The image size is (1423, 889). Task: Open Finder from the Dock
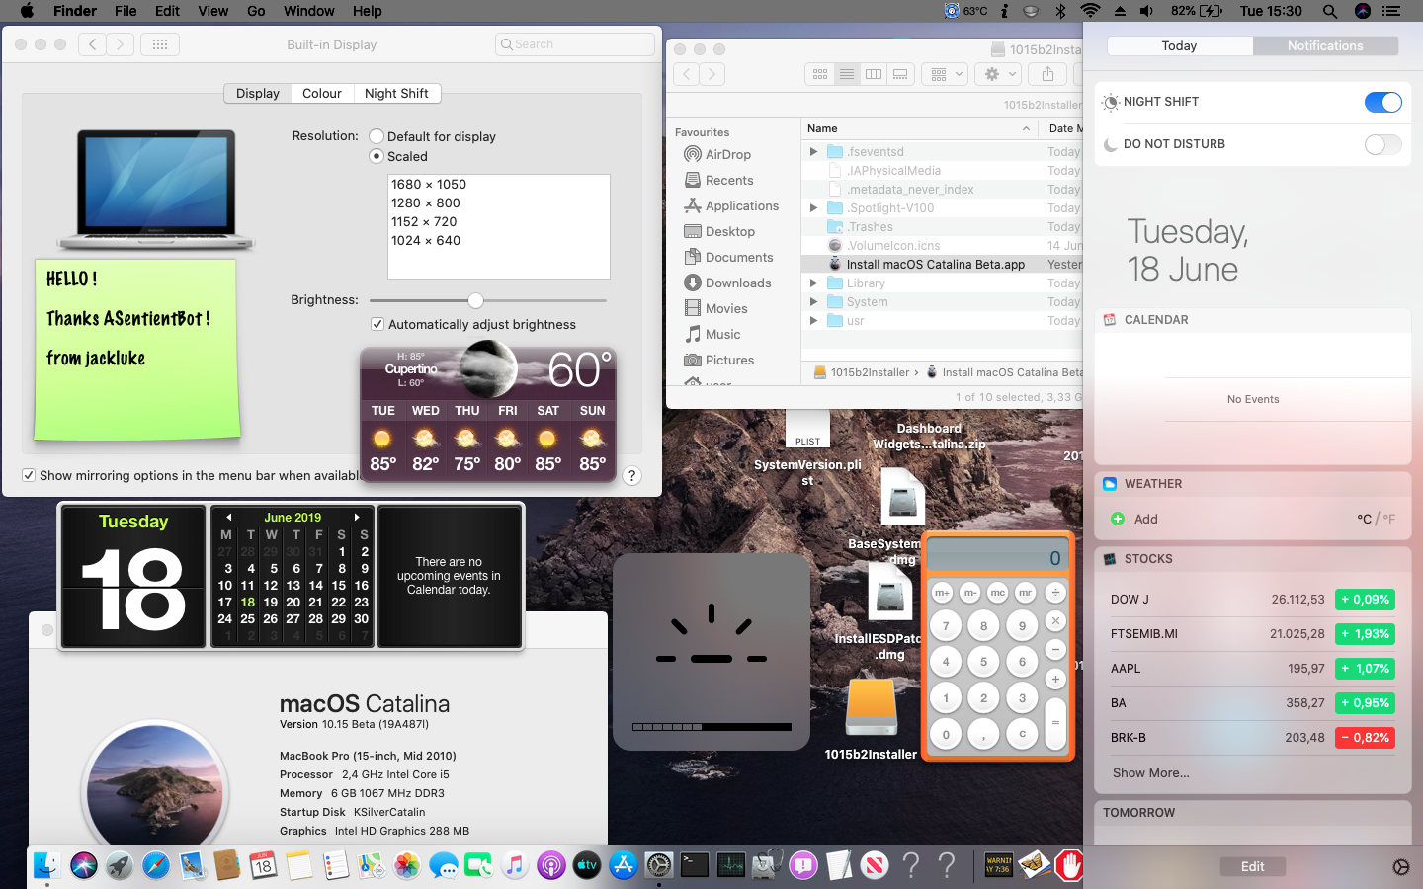pos(46,866)
